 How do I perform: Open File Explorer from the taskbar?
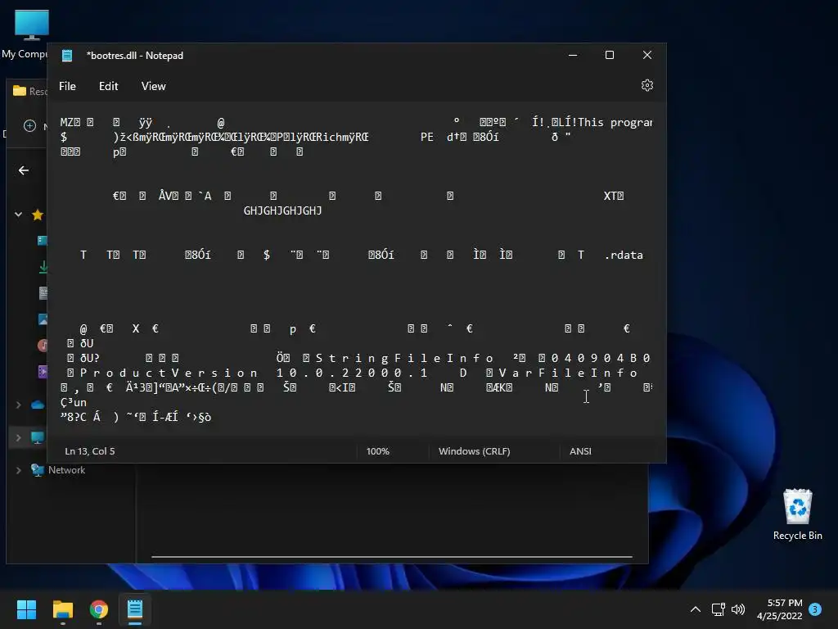62,609
